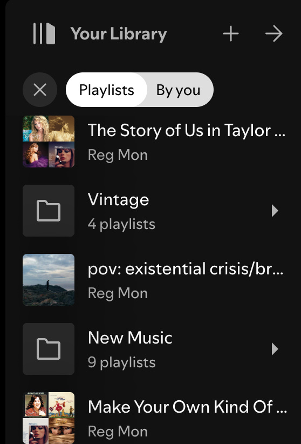
Task: Select 'The Story of Us in Taylor ...' title
Action: (187, 131)
